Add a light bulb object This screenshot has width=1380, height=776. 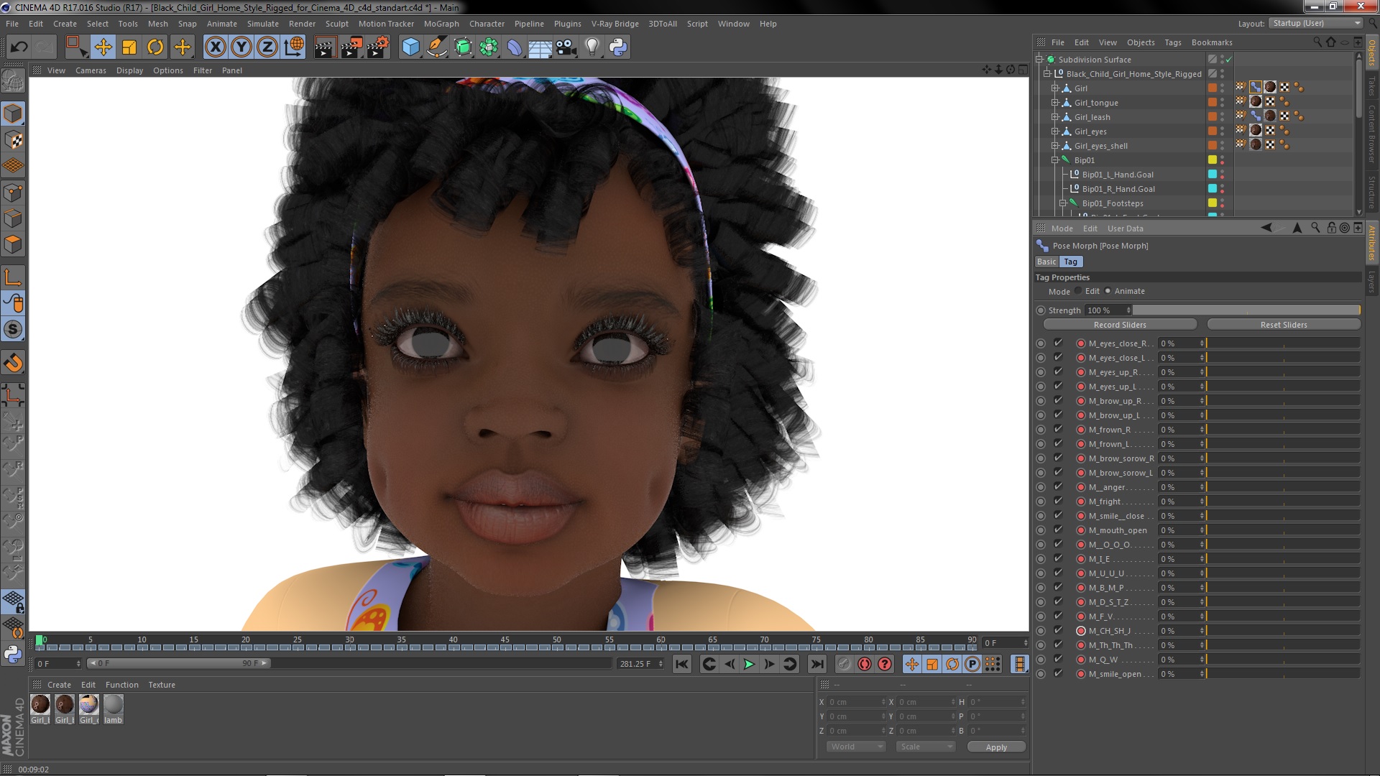(x=592, y=47)
